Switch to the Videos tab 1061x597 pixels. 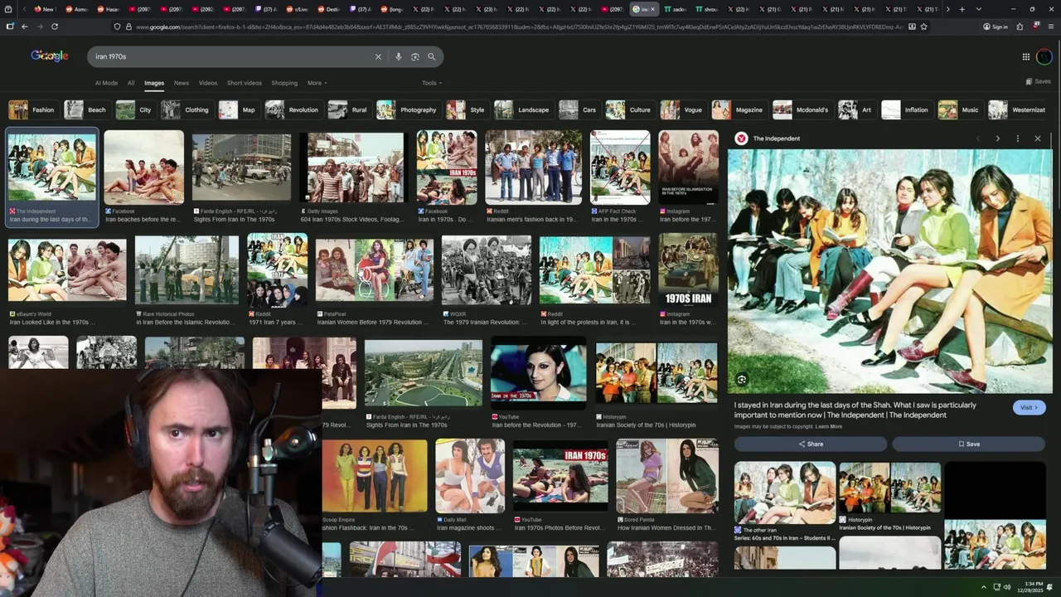pyautogui.click(x=208, y=83)
